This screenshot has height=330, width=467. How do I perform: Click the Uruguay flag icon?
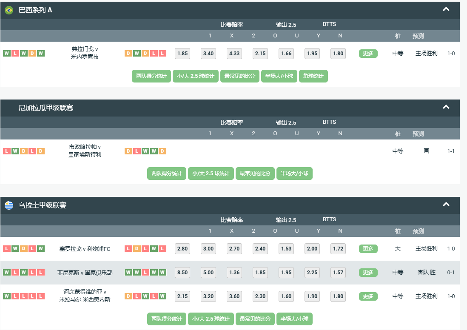click(x=9, y=205)
